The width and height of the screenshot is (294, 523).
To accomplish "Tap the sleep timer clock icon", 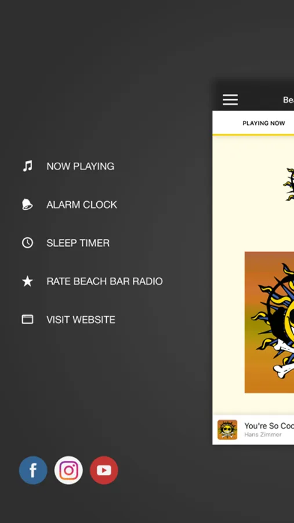I will (27, 242).
